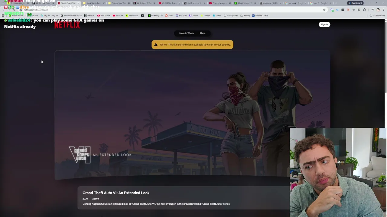Click the browser Back arrow

tap(3, 10)
